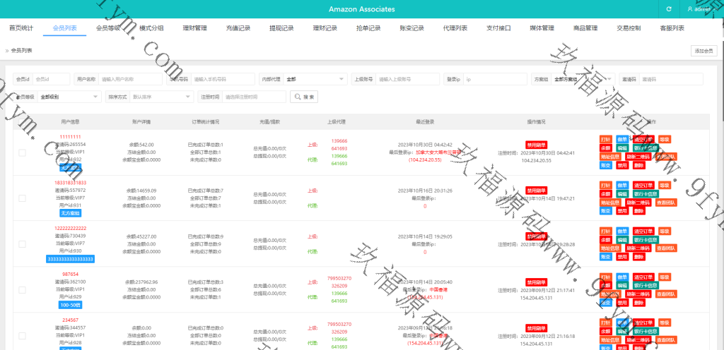
Task: Click 银行卡信息 for user 122222222222
Action: tap(646, 240)
